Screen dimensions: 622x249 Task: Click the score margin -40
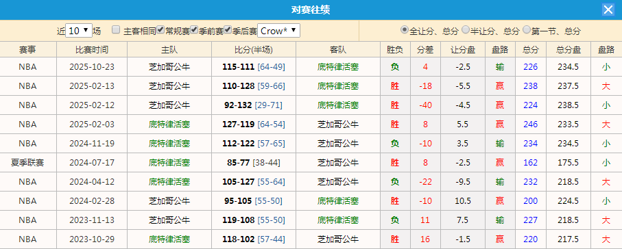pyautogui.click(x=425, y=105)
